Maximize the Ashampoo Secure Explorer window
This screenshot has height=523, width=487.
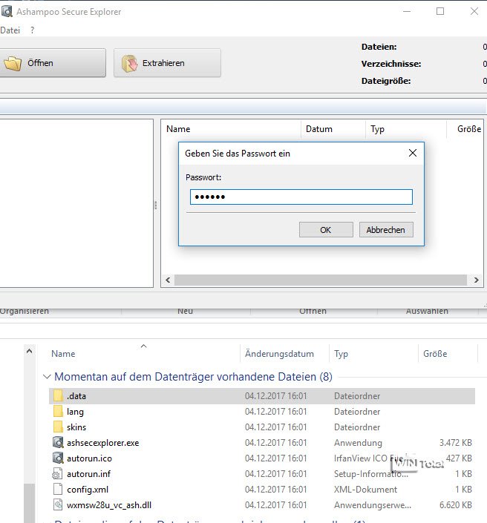[440, 11]
